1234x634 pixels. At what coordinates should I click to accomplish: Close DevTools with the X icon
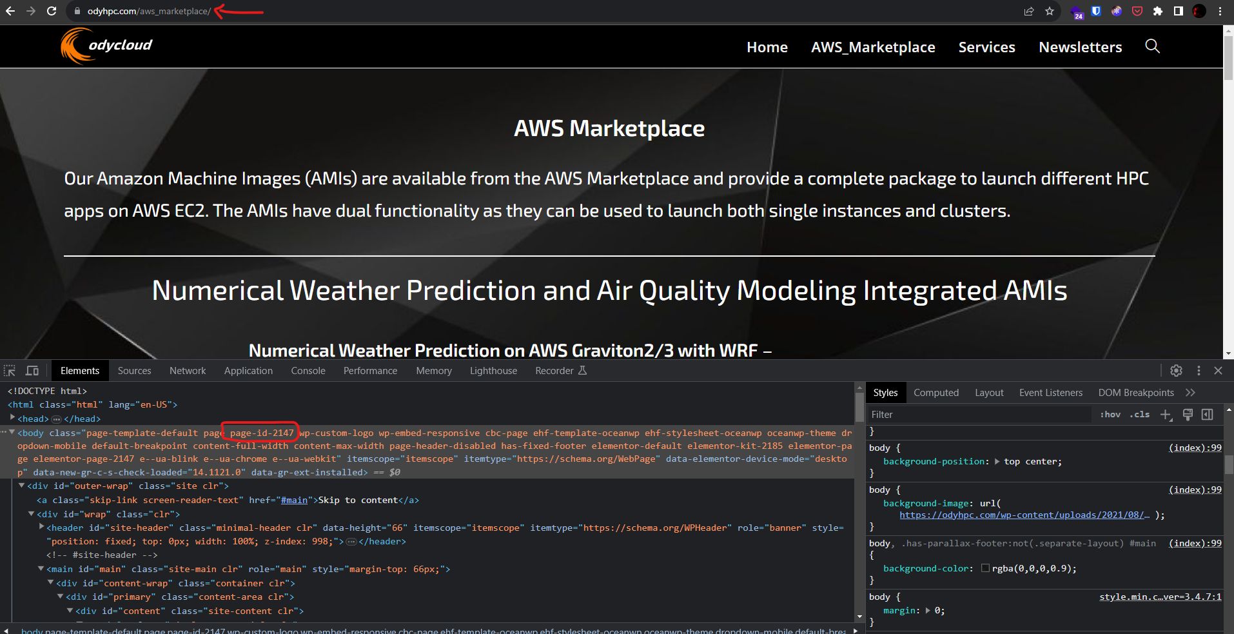(1218, 371)
